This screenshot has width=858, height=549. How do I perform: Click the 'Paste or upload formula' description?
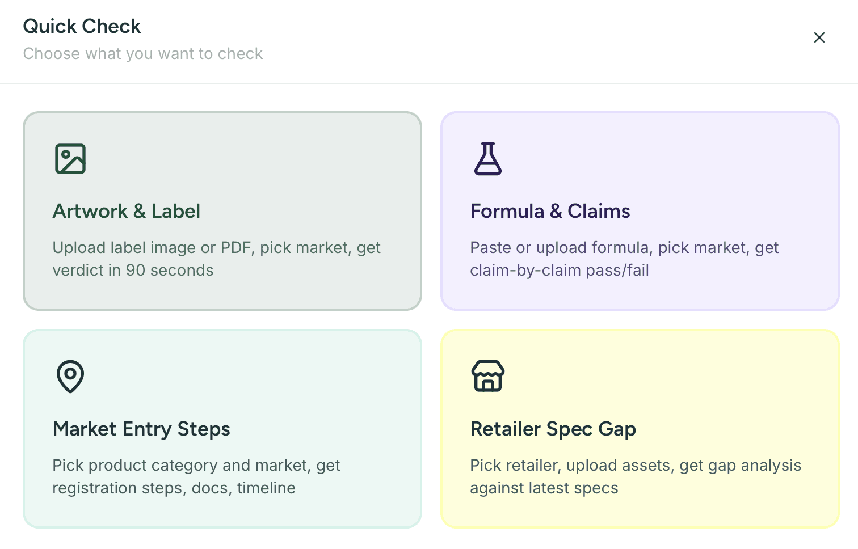[x=624, y=248]
